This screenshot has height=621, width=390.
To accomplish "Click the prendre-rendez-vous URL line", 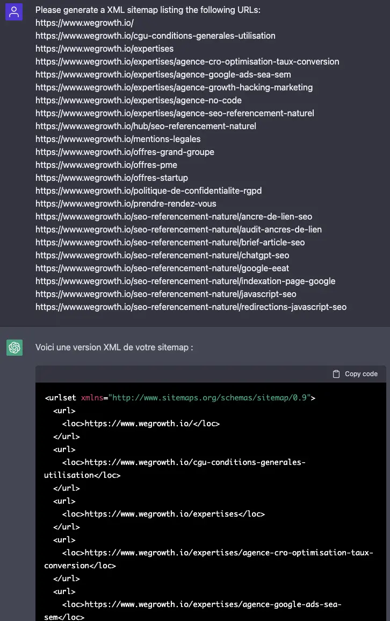I will 126,203.
